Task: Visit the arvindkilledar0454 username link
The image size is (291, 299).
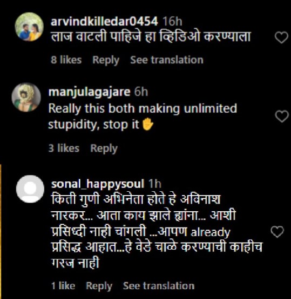Action: pyautogui.click(x=104, y=21)
